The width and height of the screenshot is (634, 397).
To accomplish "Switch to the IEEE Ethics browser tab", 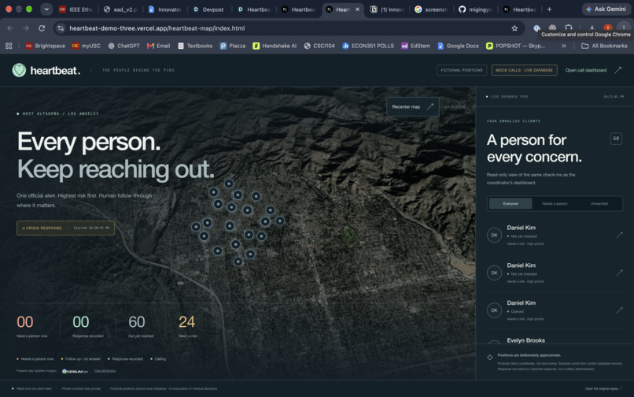I will point(76,9).
